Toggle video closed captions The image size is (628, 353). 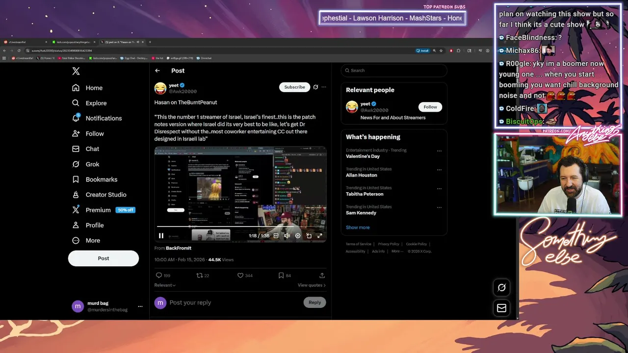[x=276, y=236]
